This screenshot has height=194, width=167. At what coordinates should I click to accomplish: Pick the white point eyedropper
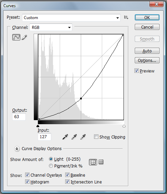(x=83, y=137)
